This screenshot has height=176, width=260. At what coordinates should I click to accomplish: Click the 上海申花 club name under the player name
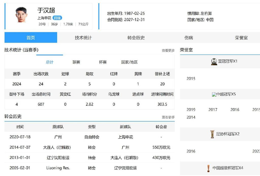[44, 18]
